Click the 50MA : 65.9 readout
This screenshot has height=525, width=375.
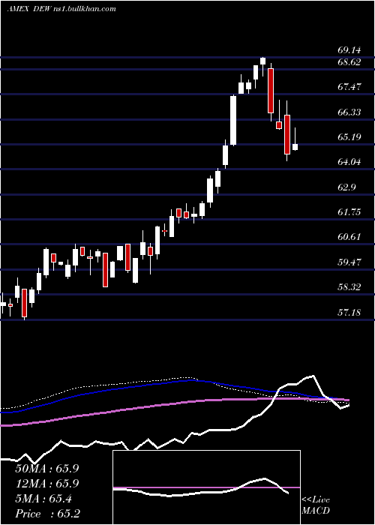coord(46,469)
